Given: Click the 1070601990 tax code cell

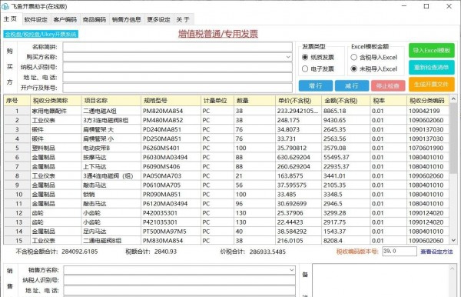Looking at the screenshot, I should 428,148.
